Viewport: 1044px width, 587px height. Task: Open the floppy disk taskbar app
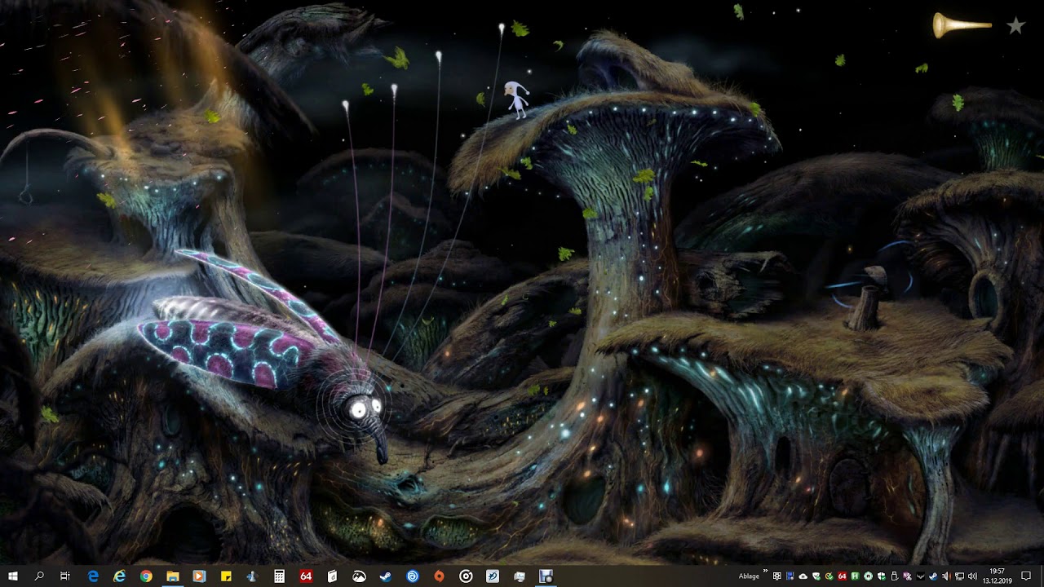[x=546, y=576]
